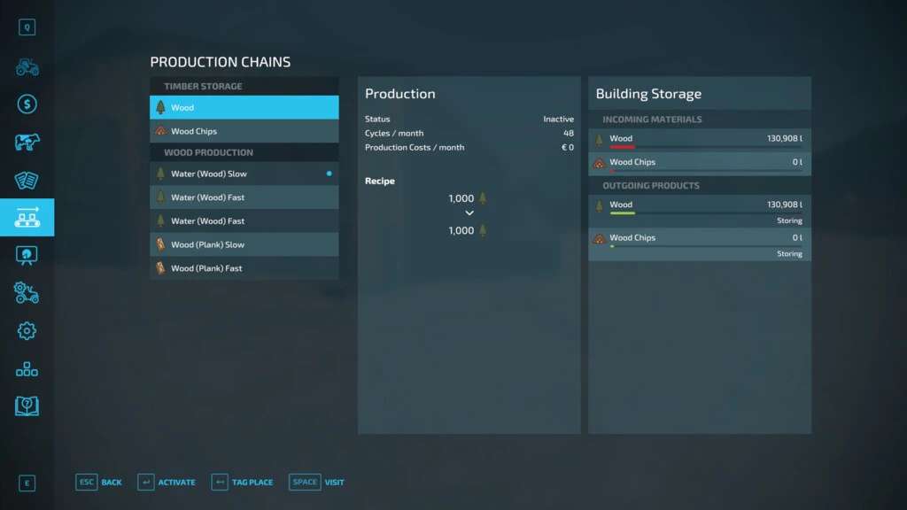Click the Visit button
The height and width of the screenshot is (510, 907).
(316, 482)
